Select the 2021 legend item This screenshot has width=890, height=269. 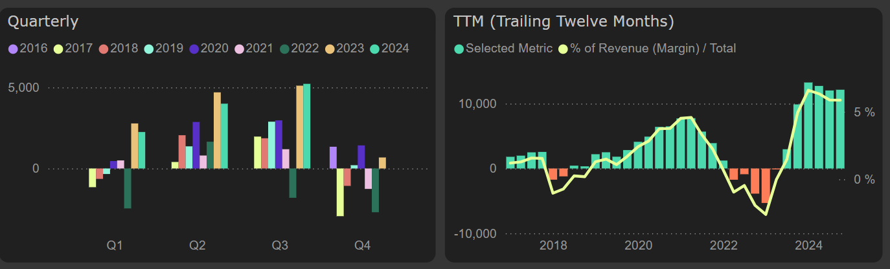pyautogui.click(x=254, y=48)
